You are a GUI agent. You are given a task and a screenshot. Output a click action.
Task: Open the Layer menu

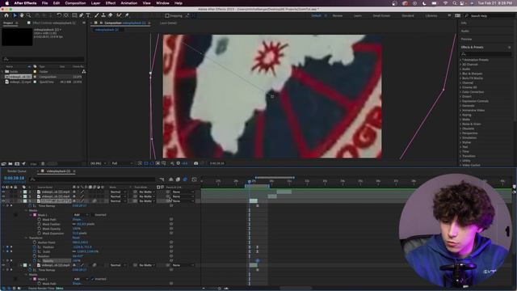click(95, 3)
